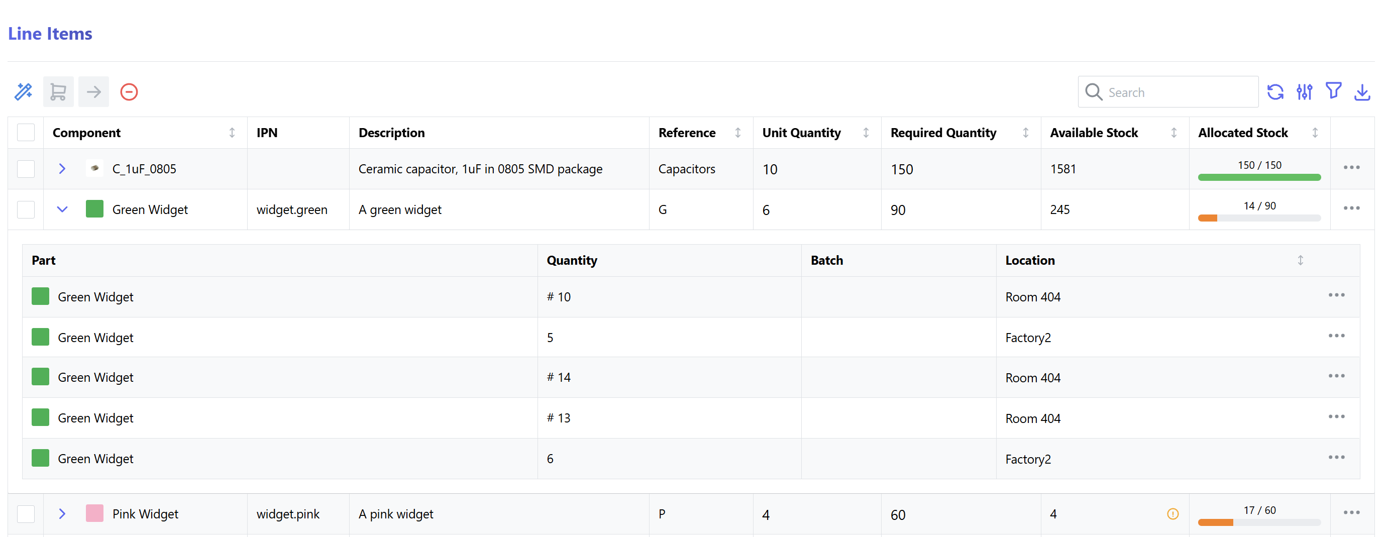Open row actions menu for C_1uF_0805
This screenshot has height=537, width=1387.
coord(1351,167)
